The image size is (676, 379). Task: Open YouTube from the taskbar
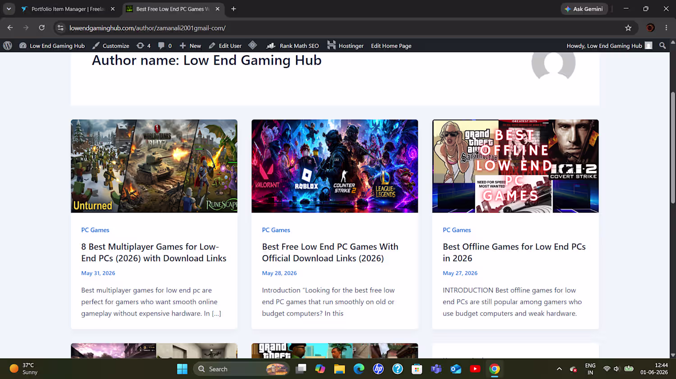pyautogui.click(x=475, y=369)
